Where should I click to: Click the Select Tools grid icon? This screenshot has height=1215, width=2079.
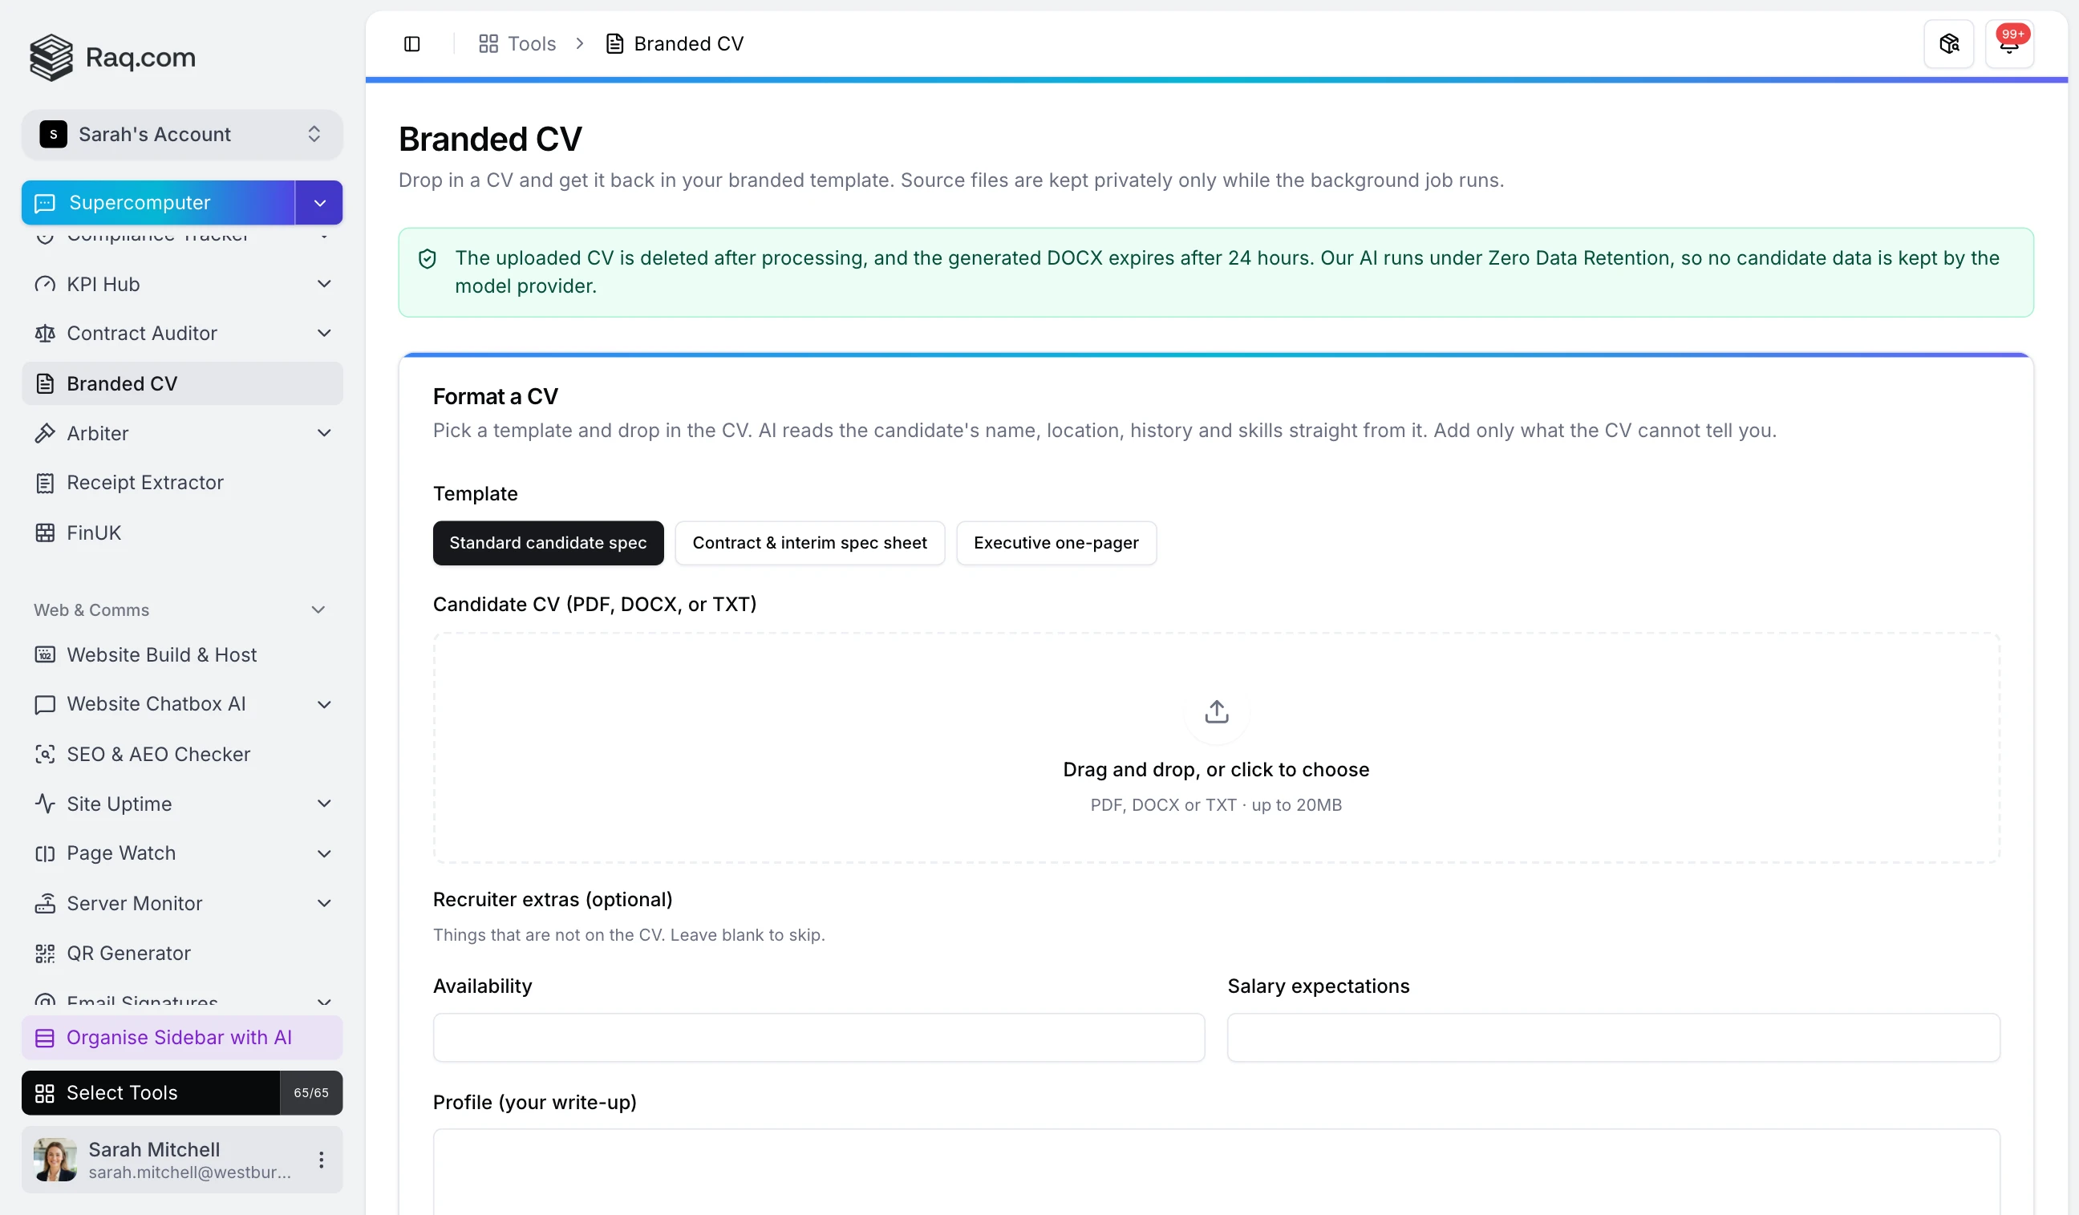pos(45,1093)
